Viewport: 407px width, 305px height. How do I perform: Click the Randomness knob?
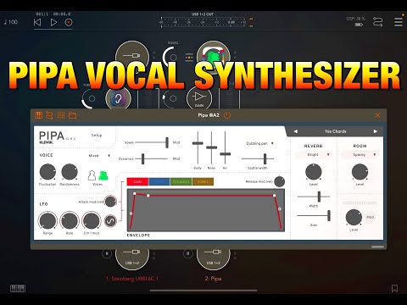pyautogui.click(x=70, y=172)
